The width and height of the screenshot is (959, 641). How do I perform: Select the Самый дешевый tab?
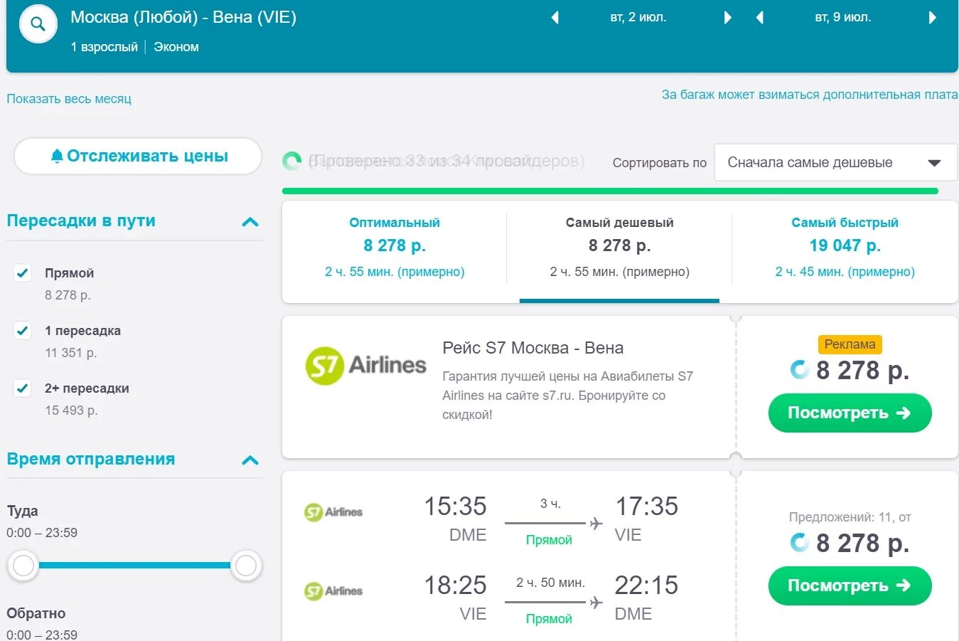coord(619,248)
